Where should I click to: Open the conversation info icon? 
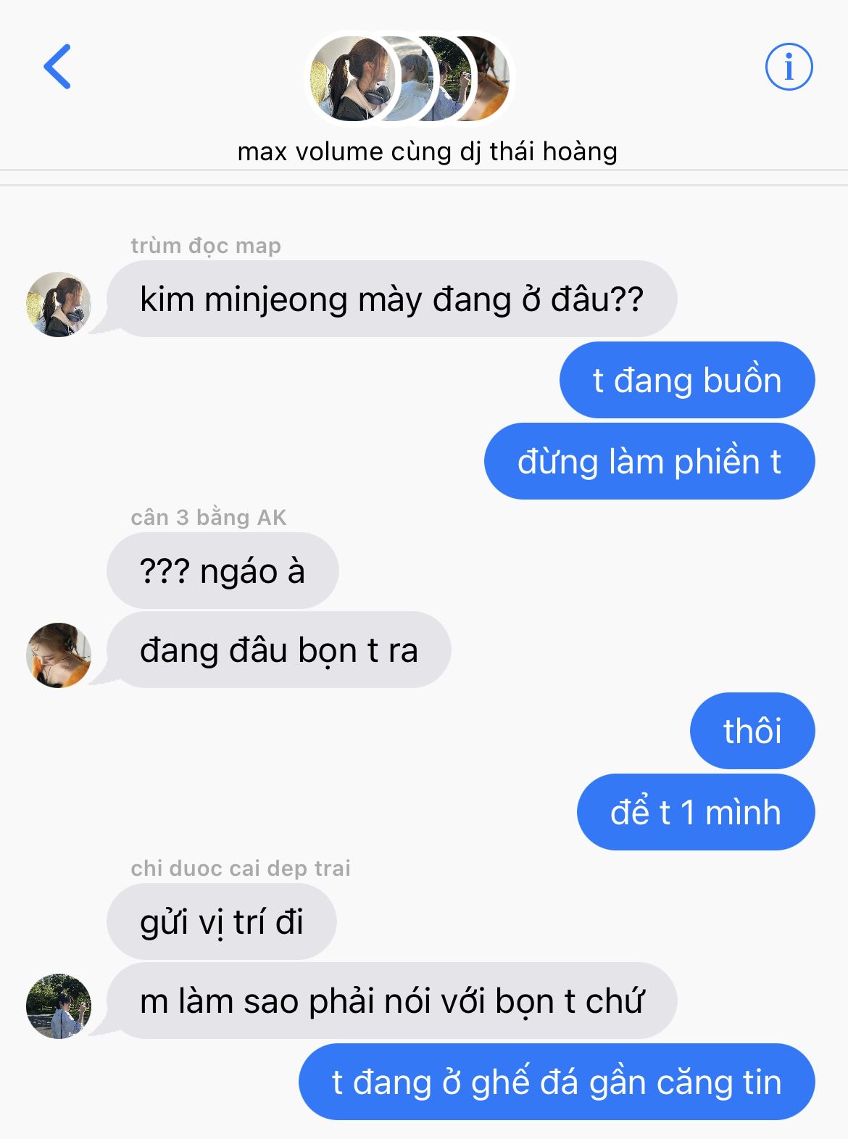click(789, 67)
